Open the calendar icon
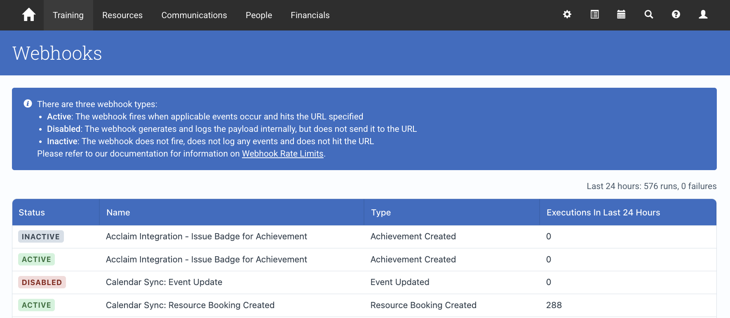 621,14
